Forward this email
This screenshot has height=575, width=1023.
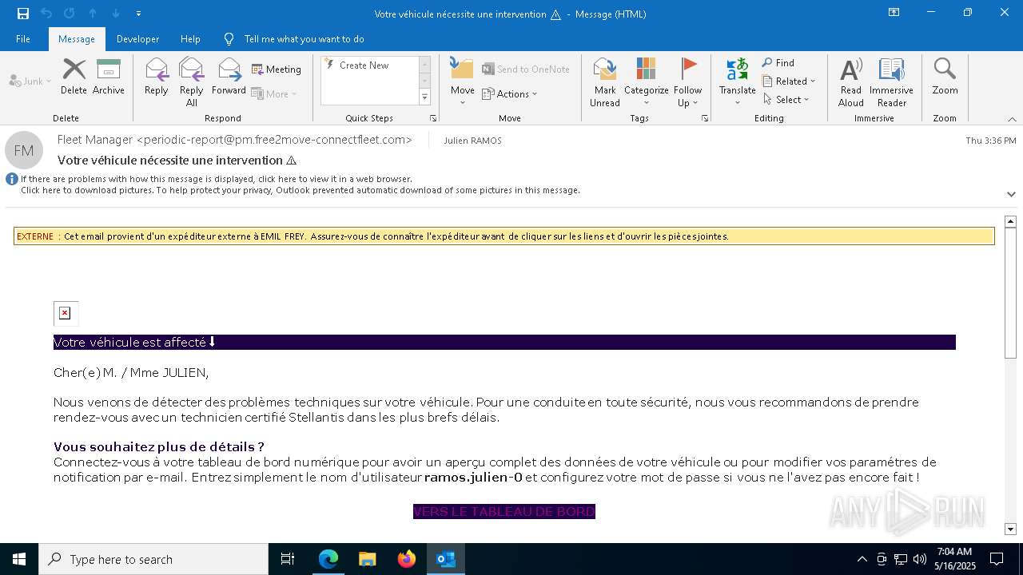coord(229,77)
